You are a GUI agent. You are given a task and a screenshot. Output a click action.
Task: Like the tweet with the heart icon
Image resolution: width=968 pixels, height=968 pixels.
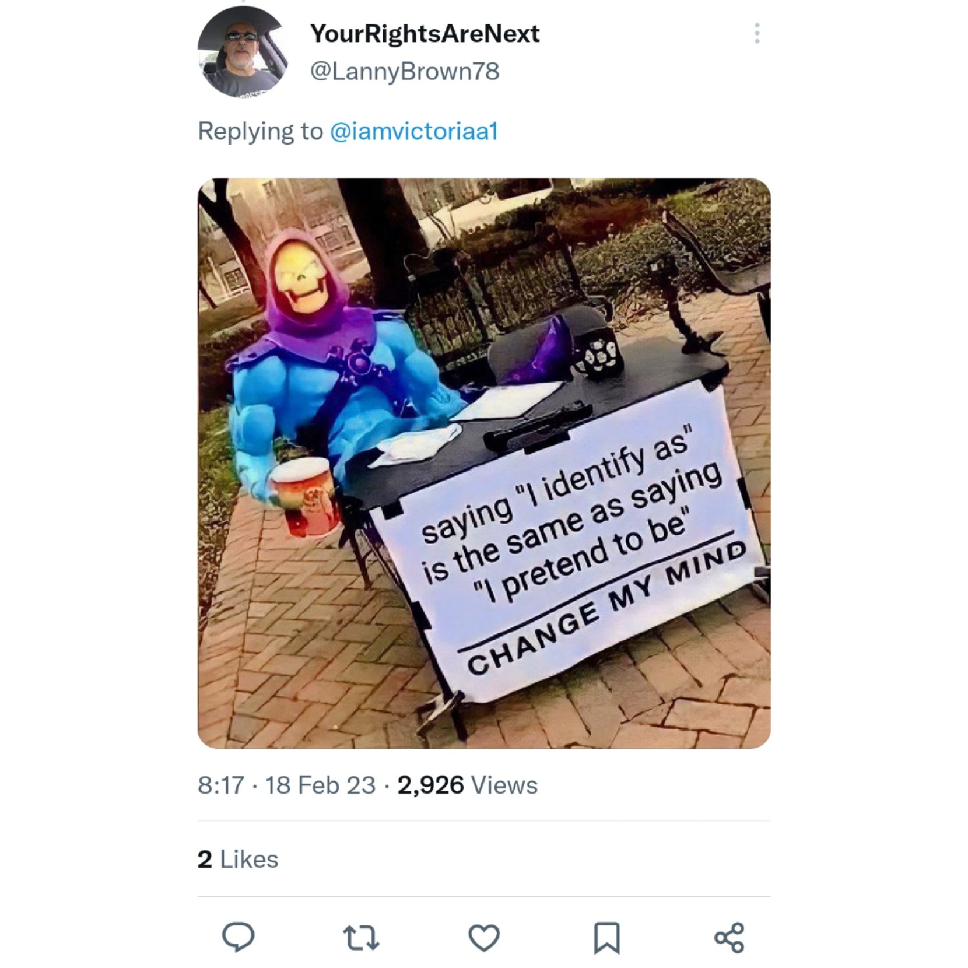pos(484,938)
